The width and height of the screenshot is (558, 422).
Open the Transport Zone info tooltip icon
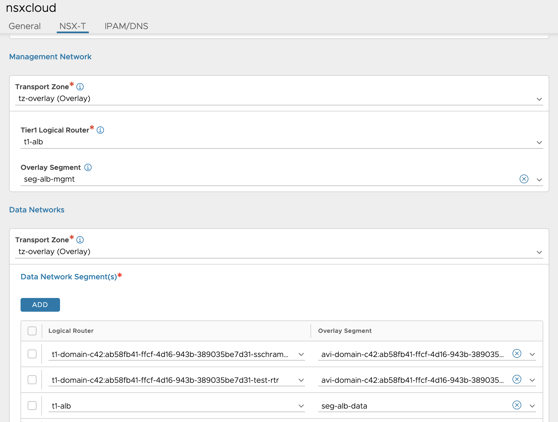pyautogui.click(x=80, y=87)
